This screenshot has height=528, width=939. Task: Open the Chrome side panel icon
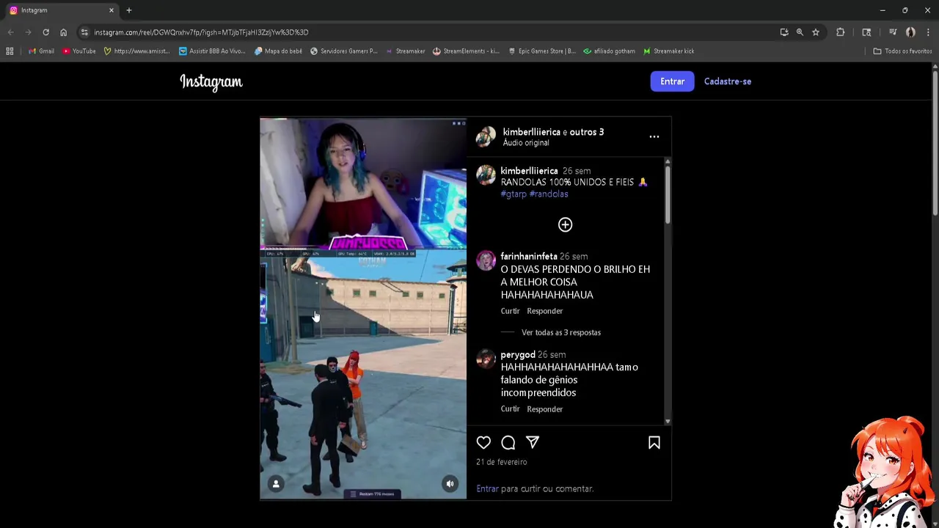[866, 32]
